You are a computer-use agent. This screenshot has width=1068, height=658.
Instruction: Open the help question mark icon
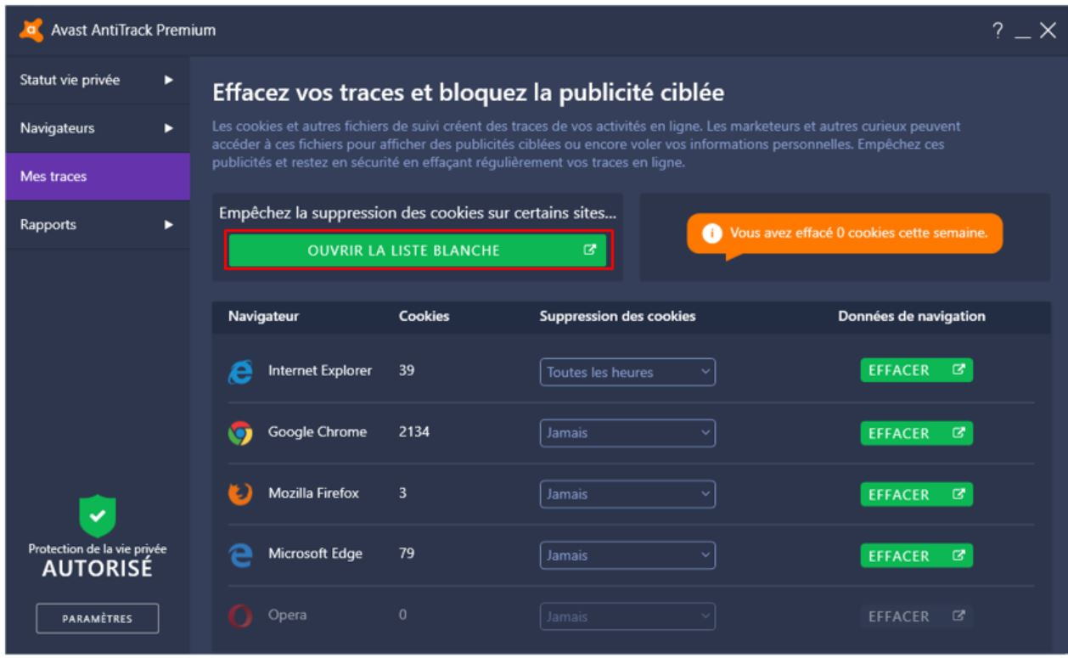998,31
